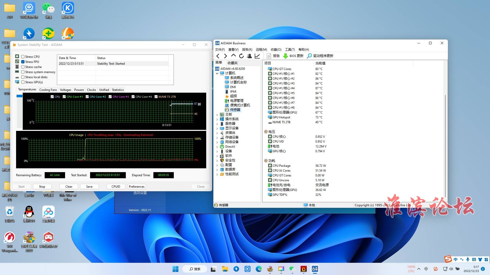Click the 驱动程序更新 toolbar button
490x275 pixels.
(320, 56)
